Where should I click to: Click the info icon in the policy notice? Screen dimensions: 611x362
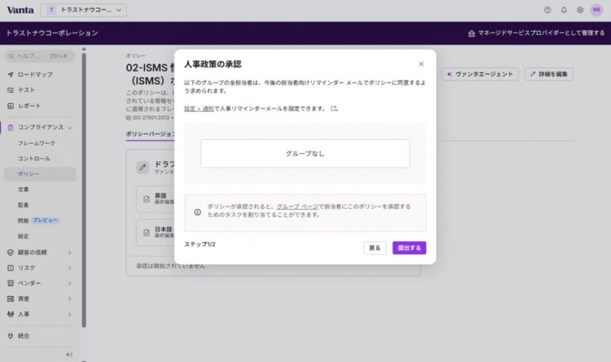[197, 212]
